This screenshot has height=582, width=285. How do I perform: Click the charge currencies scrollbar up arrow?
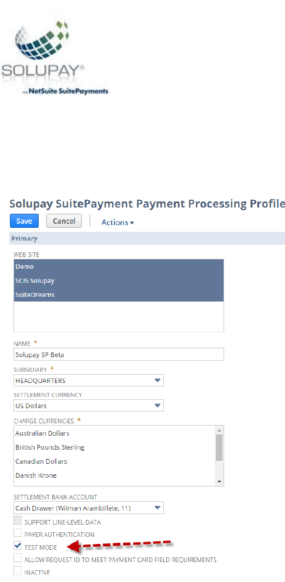tap(219, 430)
